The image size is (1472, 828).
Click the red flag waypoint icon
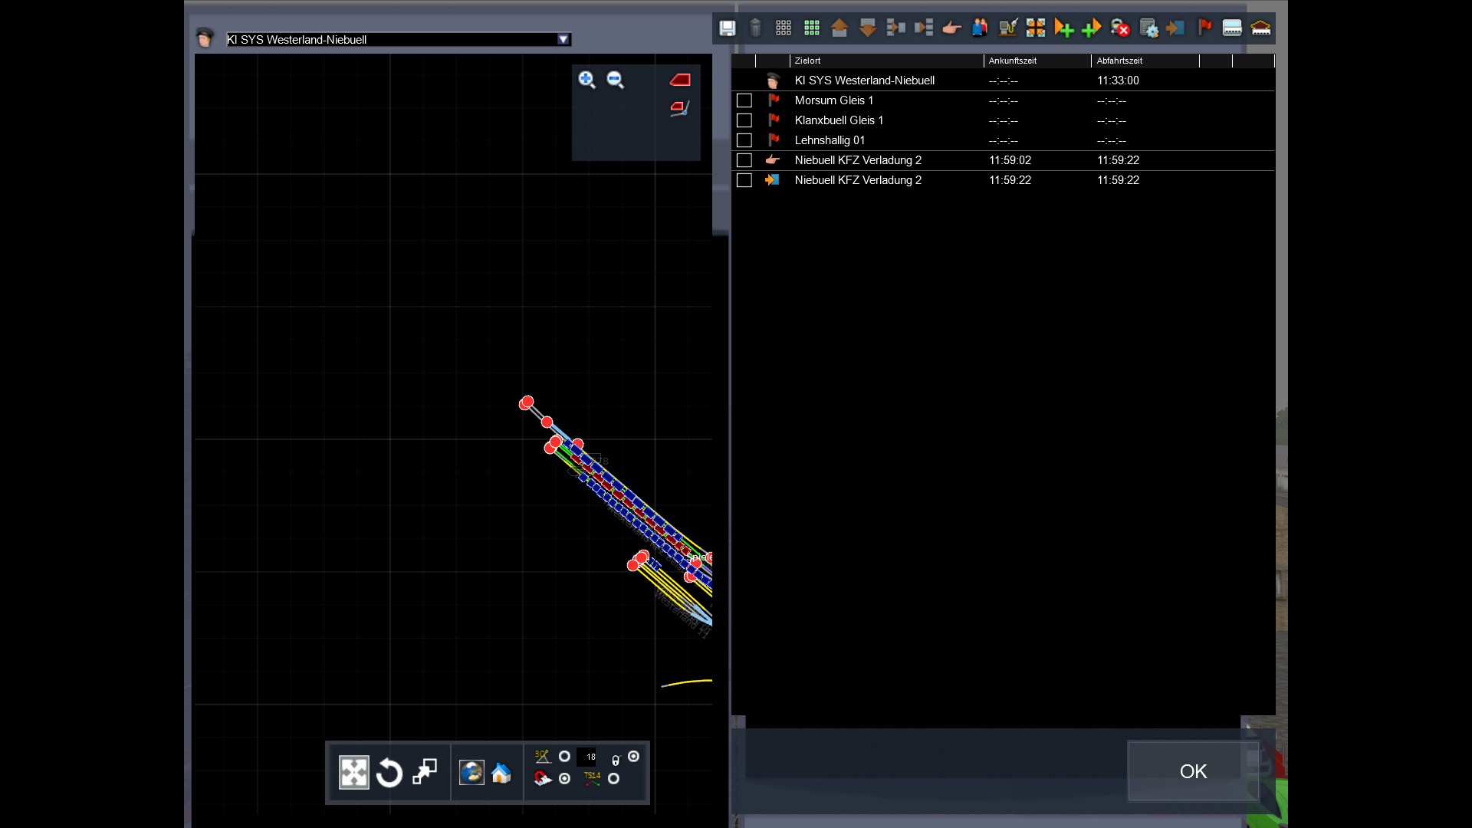tap(1204, 28)
